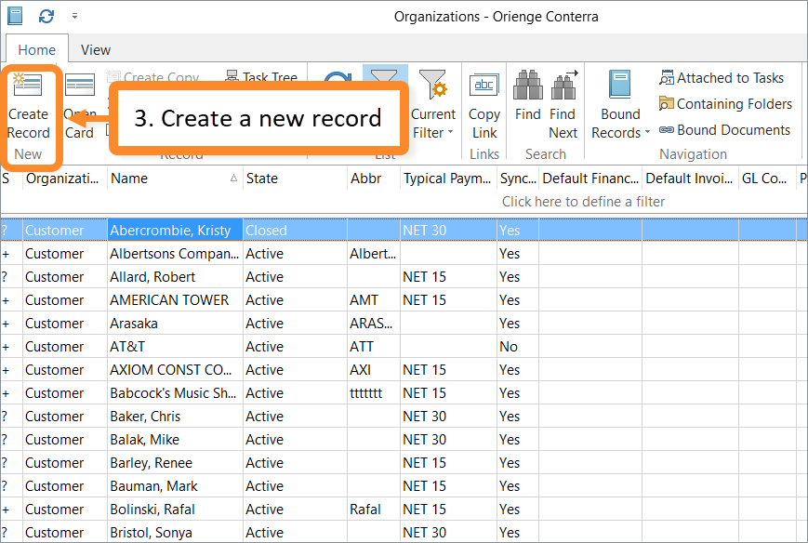Click Default Invoi... column header

coord(691,179)
